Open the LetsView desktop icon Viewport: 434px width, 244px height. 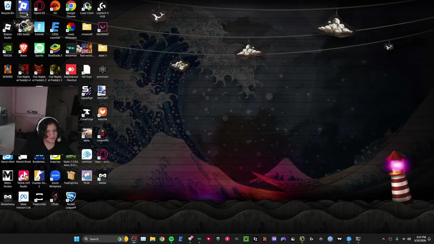87,157
